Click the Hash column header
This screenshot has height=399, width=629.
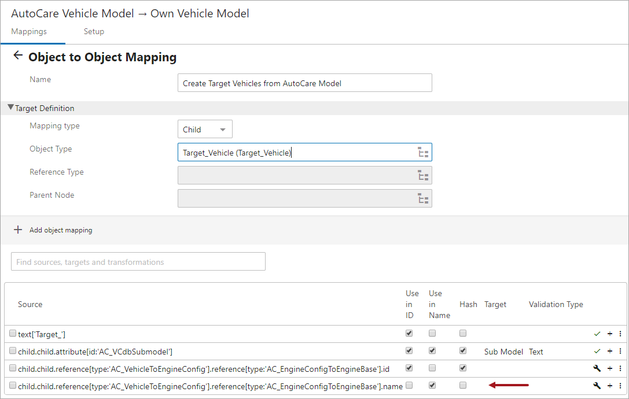pyautogui.click(x=468, y=304)
